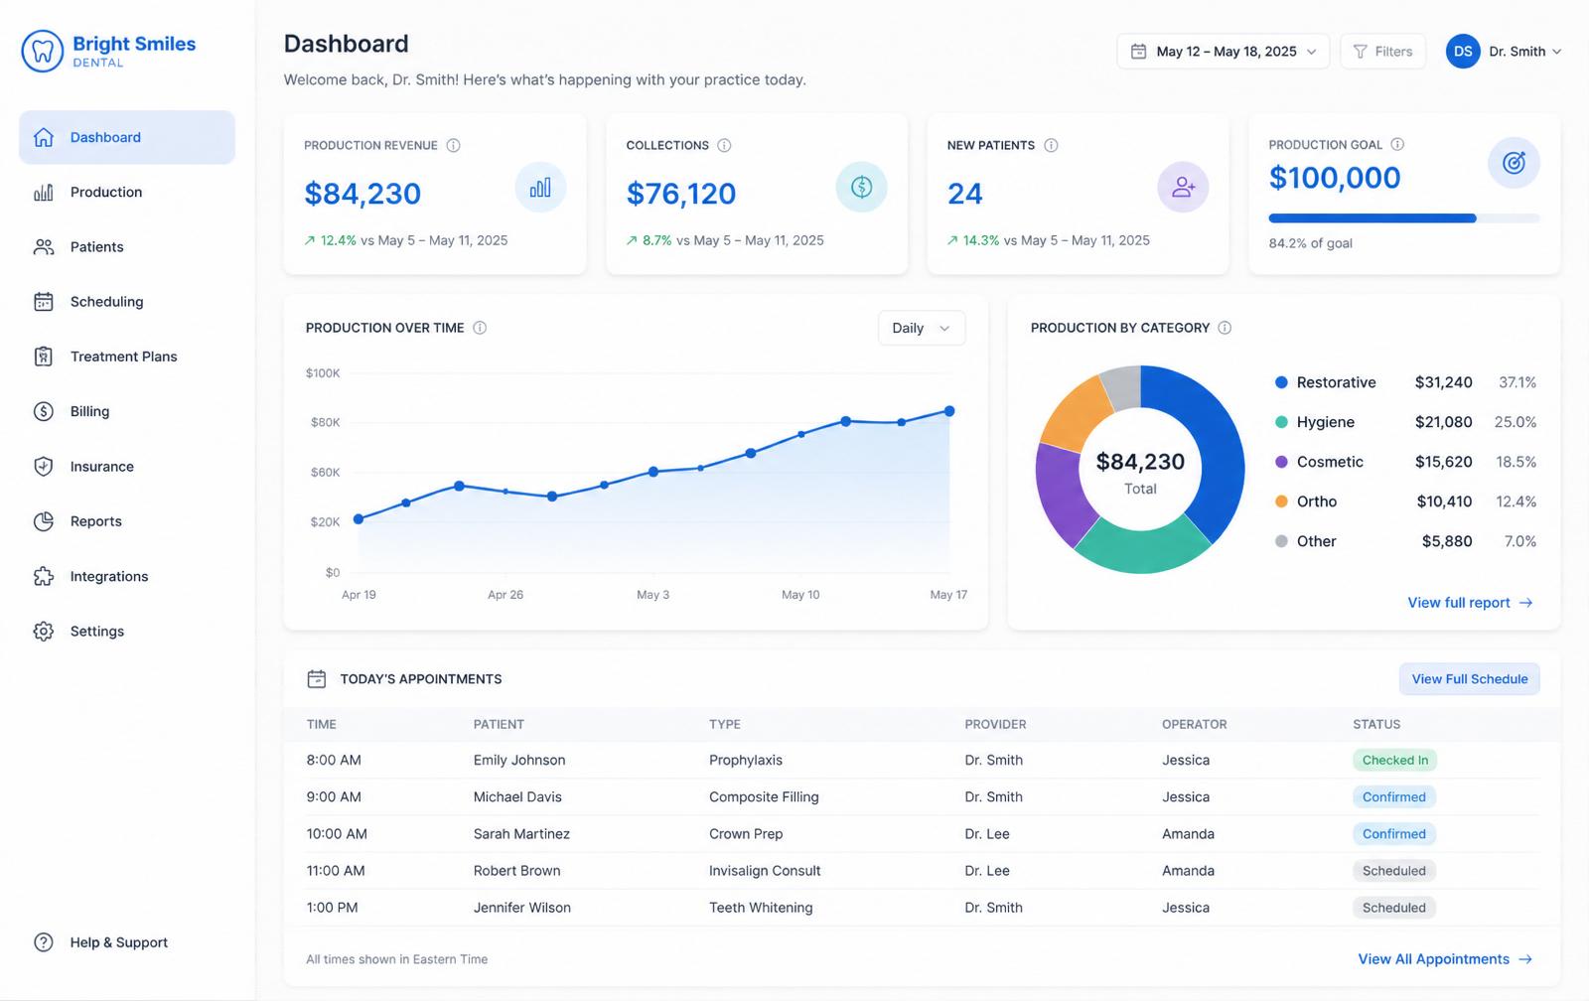Open the May 12 – May 18 date range dropdown
Viewport: 1589px width, 1001px height.
click(x=1223, y=52)
